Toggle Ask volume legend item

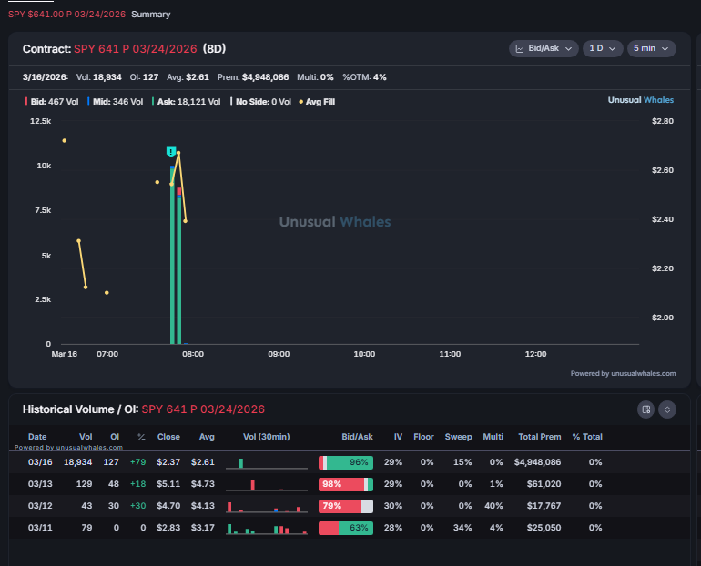pos(186,102)
